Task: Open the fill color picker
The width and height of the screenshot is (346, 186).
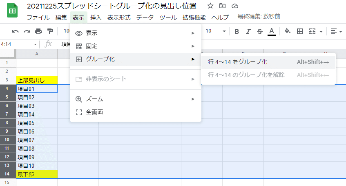Action: pos(287,31)
